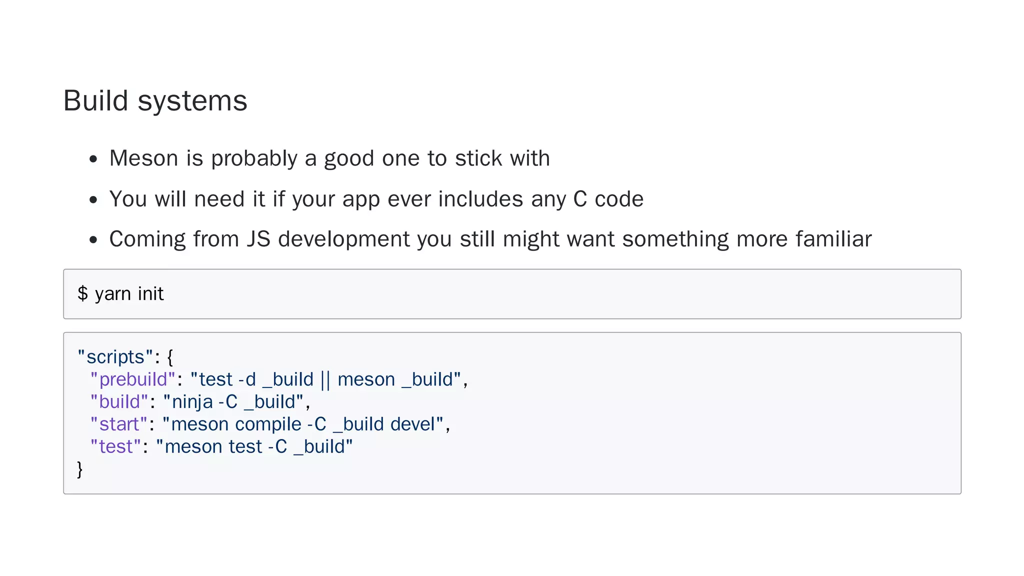Click the "scripts" key in the JSON block
Image resolution: width=1024 pixels, height=576 pixels.
click(x=115, y=357)
